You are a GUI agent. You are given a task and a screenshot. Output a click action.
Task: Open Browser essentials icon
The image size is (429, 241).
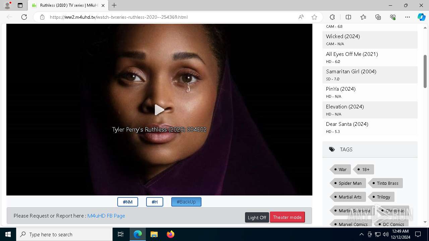point(393,17)
